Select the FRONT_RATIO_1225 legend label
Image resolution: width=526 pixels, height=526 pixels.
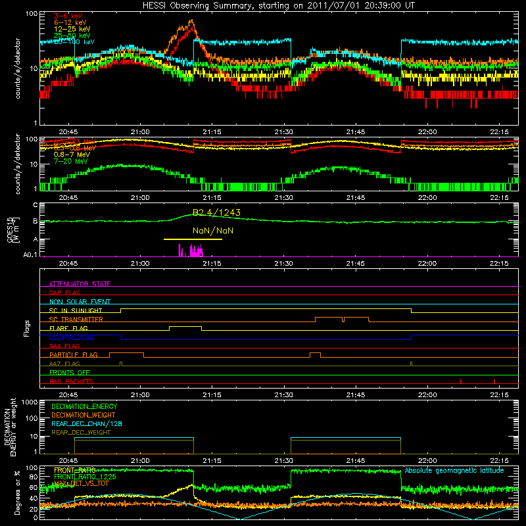pos(85,477)
